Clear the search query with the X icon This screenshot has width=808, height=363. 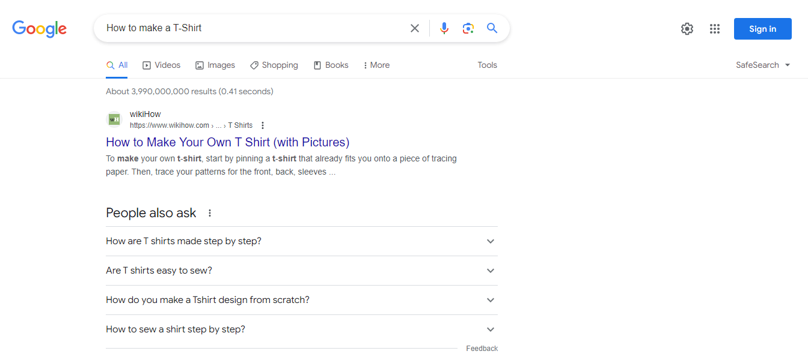(415, 28)
